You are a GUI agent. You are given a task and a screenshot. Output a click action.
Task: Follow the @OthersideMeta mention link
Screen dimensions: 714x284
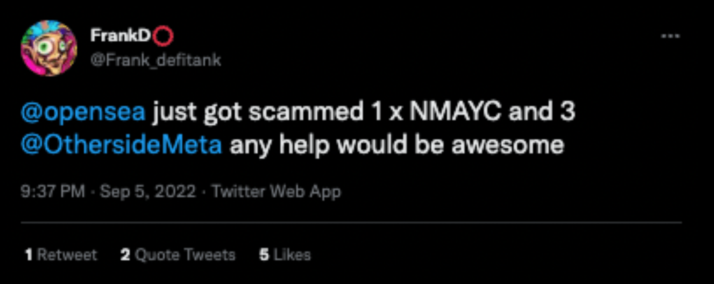121,144
